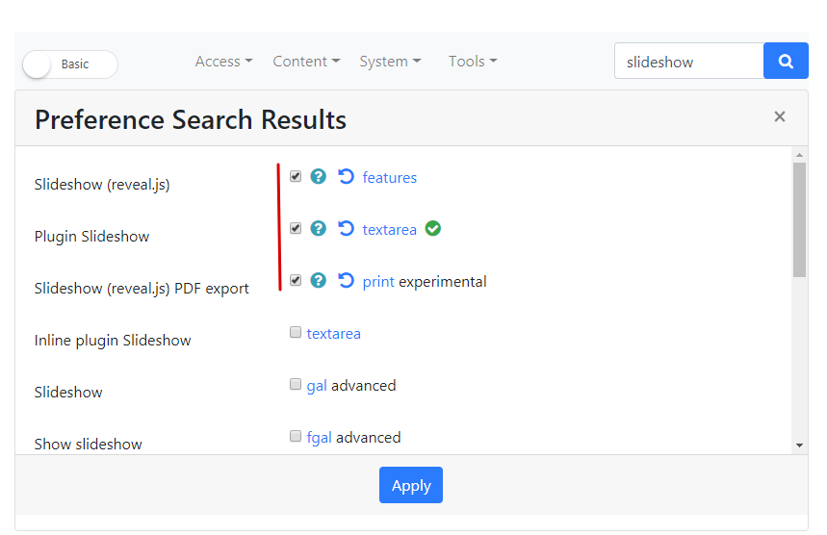The width and height of the screenshot is (827, 535).
Task: Click the help icon for Slideshow (reveal.js)
Action: point(318,177)
